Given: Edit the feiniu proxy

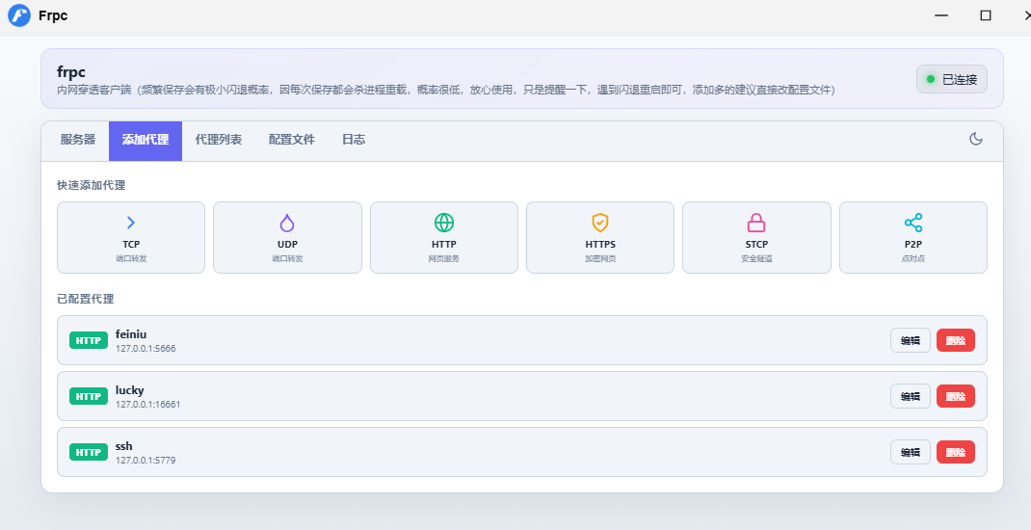Looking at the screenshot, I should pyautogui.click(x=910, y=340).
